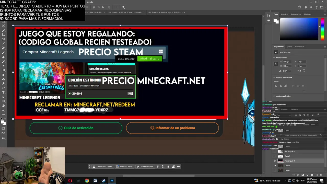327x184 pixels.
Task: Toggle the width-height link constraint icon
Action: tap(275, 64)
